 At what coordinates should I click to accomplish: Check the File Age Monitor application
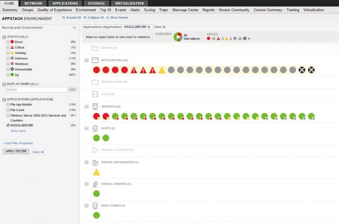[x=8, y=104]
